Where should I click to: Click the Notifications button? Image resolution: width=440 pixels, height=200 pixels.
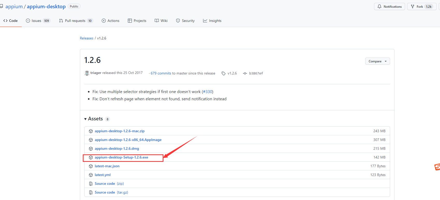389,6
